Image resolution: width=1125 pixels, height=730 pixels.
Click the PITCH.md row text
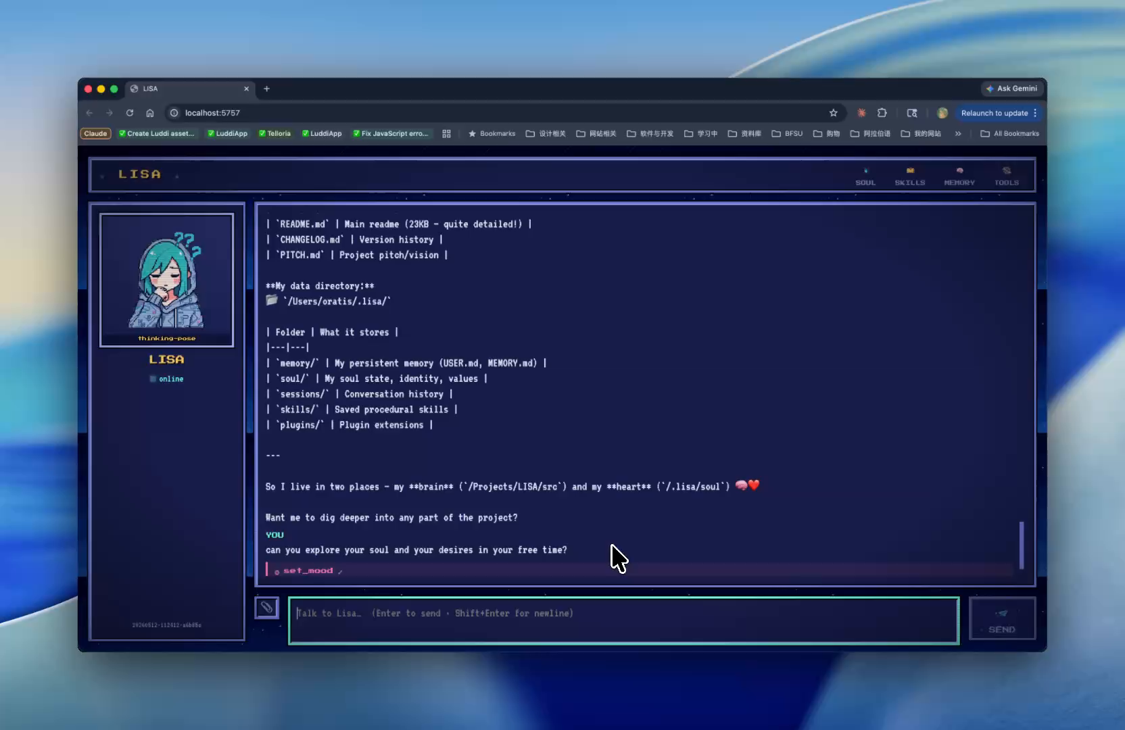tap(357, 255)
